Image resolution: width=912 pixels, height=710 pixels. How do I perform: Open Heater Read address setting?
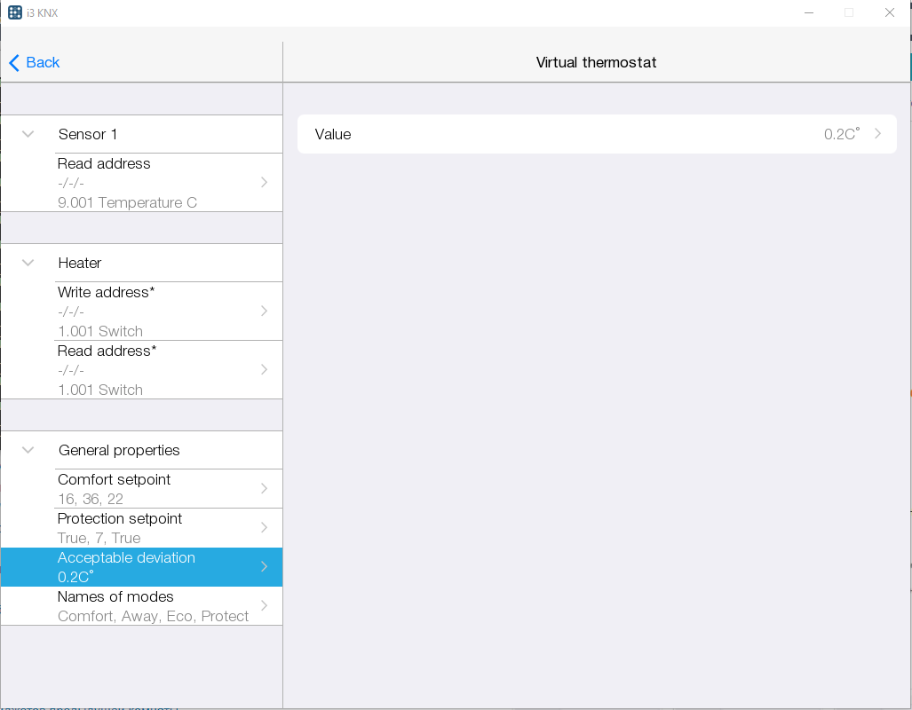tap(160, 369)
